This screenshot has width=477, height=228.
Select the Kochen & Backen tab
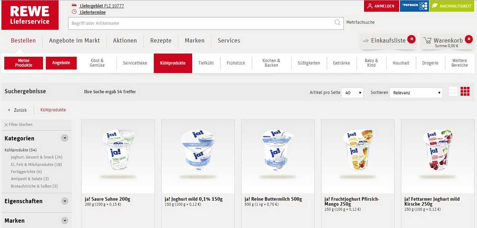271,63
